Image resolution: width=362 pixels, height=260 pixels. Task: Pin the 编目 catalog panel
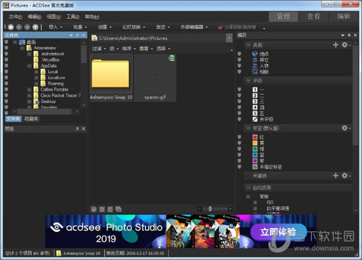pyautogui.click(x=349, y=35)
